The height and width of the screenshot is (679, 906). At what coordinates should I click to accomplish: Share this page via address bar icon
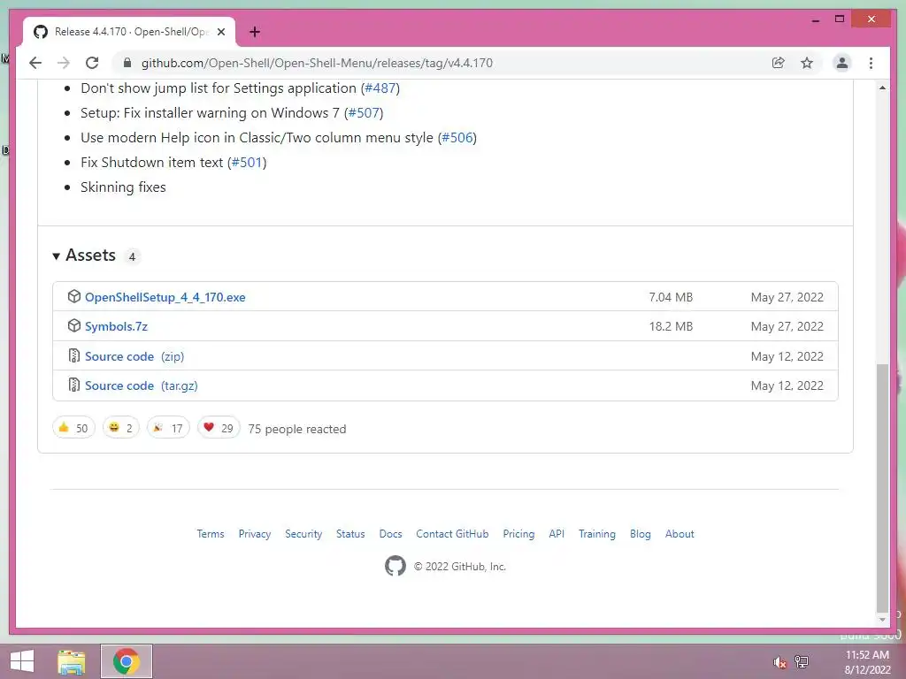(x=779, y=63)
